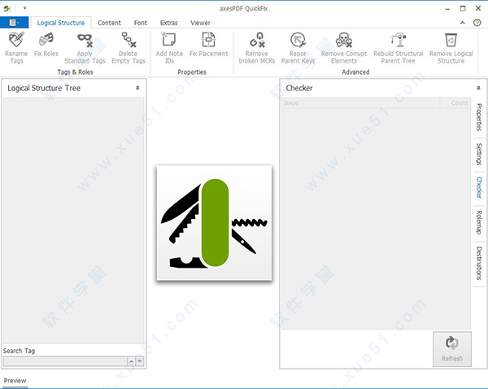Open the Viewer ribbon tab
488x389 pixels.
click(200, 23)
